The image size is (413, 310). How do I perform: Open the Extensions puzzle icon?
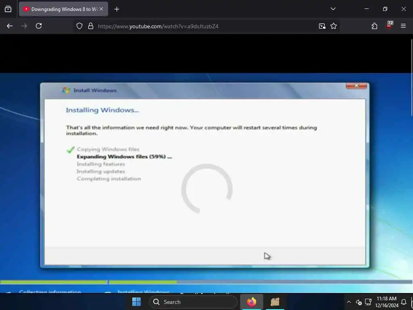point(374,26)
